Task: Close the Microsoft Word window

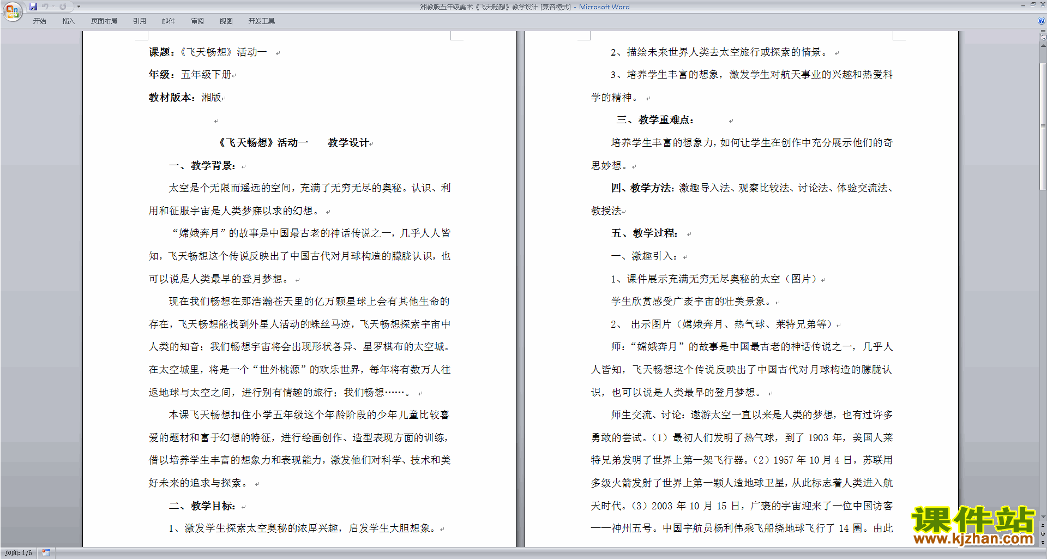Action: (x=1042, y=5)
